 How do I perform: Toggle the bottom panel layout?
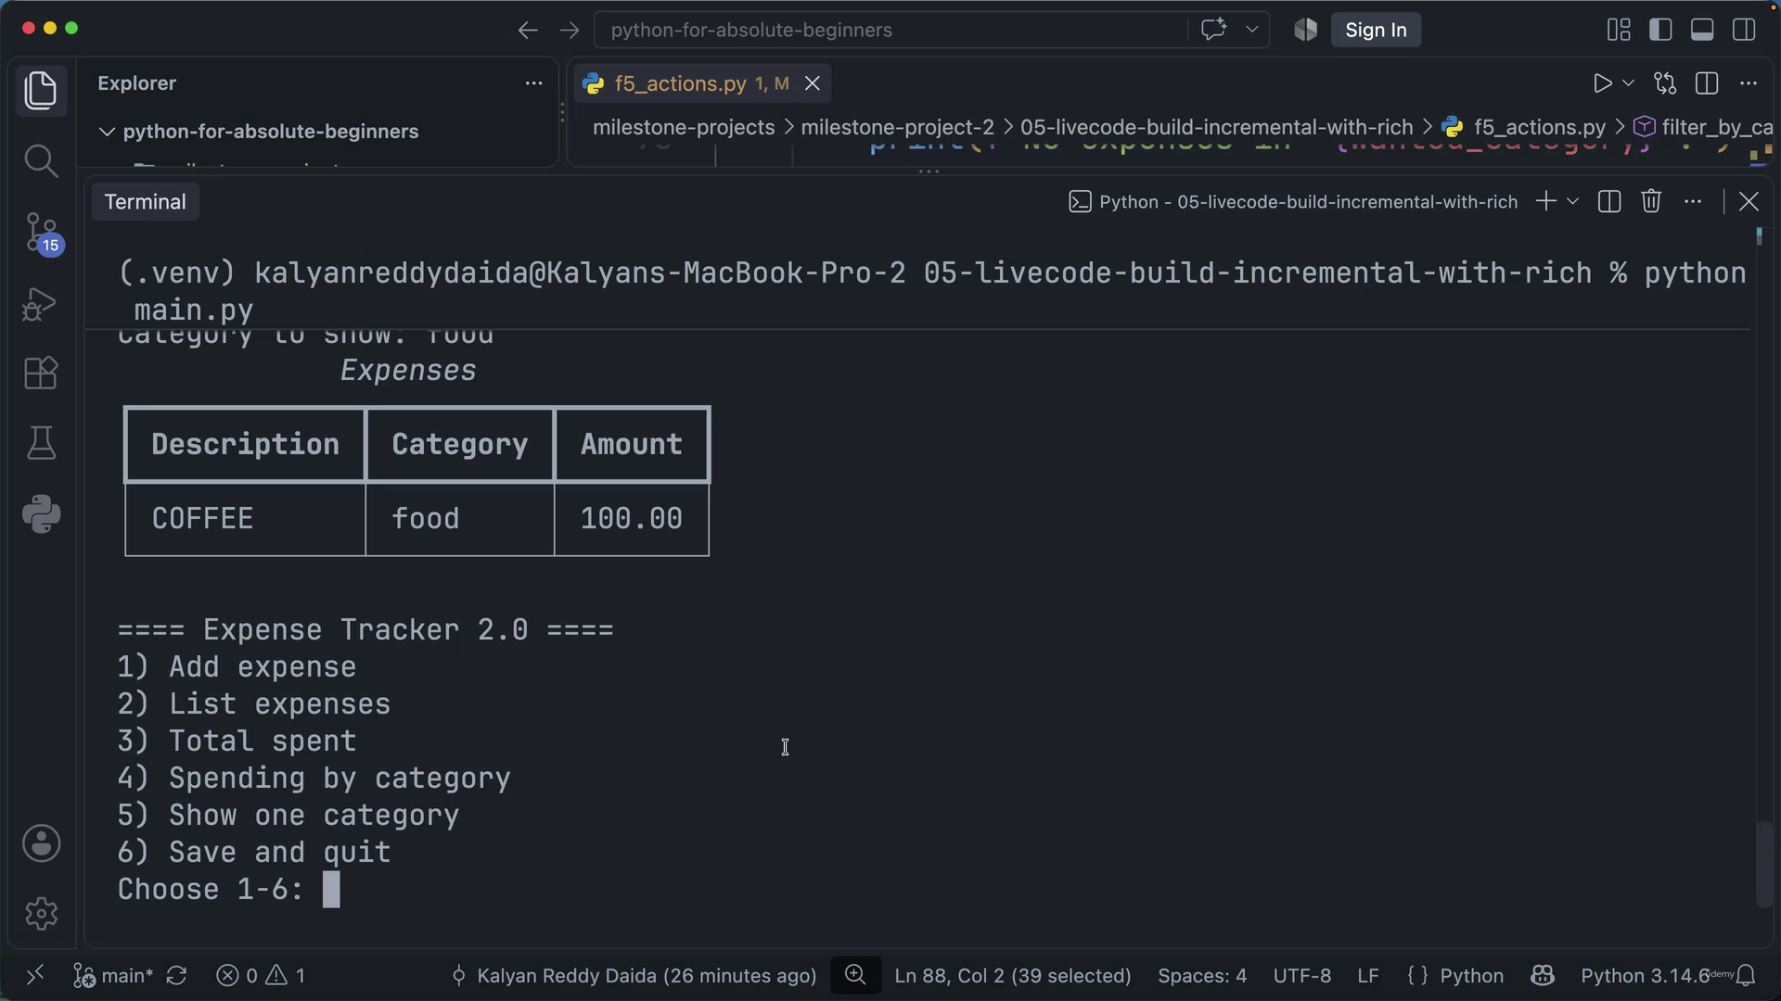coord(1702,30)
